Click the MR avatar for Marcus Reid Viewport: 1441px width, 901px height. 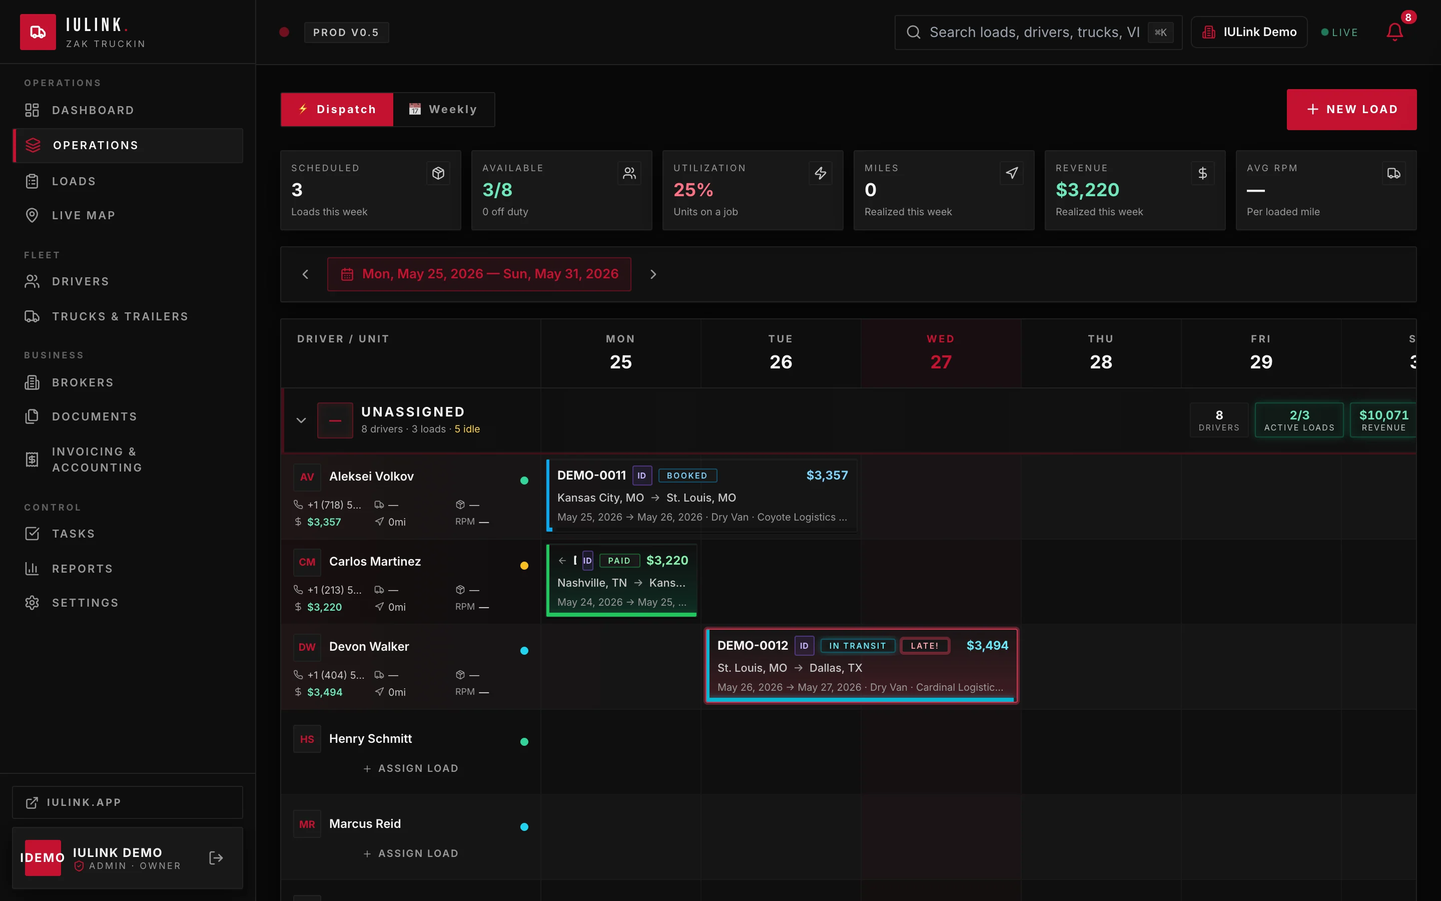coord(307,824)
